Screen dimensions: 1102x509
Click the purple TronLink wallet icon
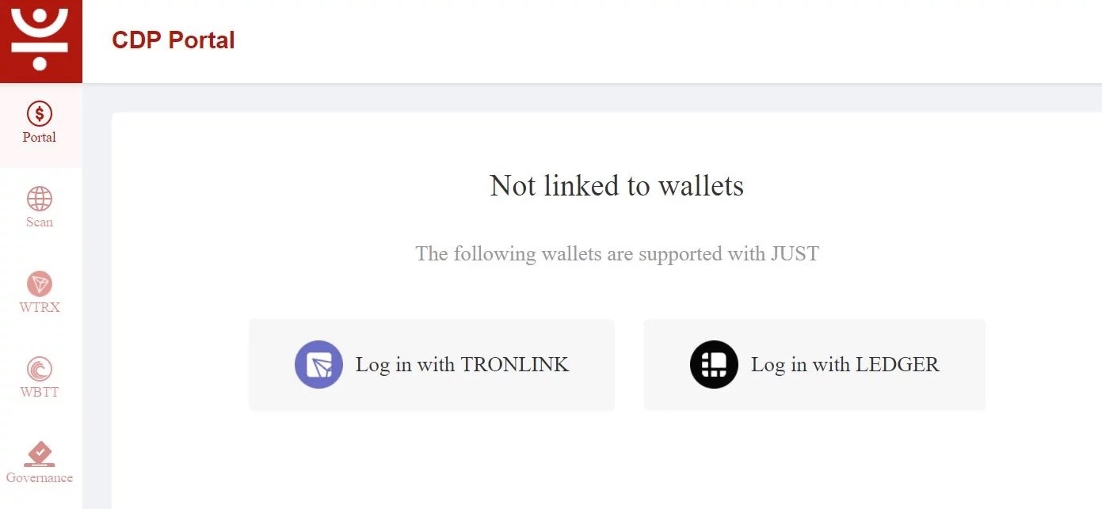point(318,364)
